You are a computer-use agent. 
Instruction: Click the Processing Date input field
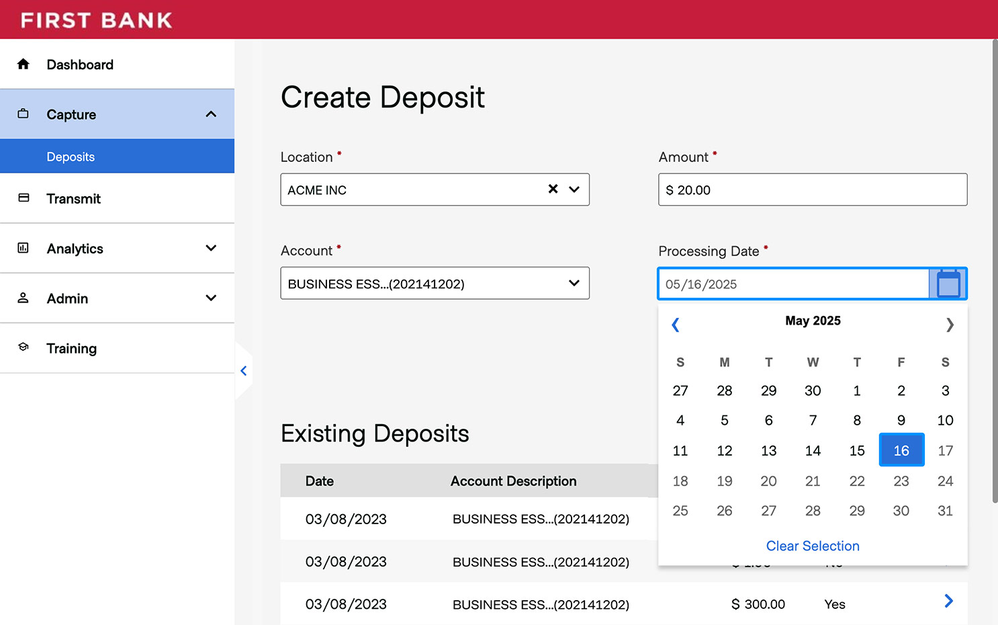794,284
